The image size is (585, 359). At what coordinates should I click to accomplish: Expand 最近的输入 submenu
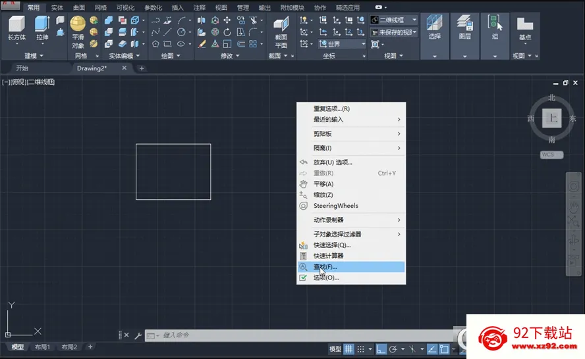(351, 120)
